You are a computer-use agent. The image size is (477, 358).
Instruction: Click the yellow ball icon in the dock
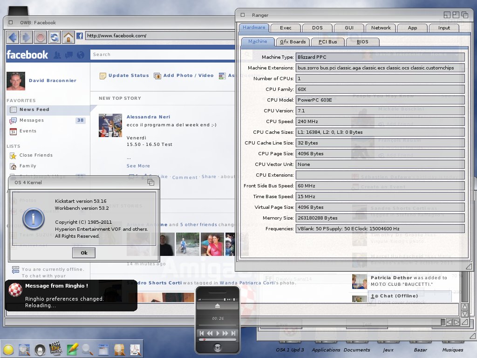pos(8,350)
